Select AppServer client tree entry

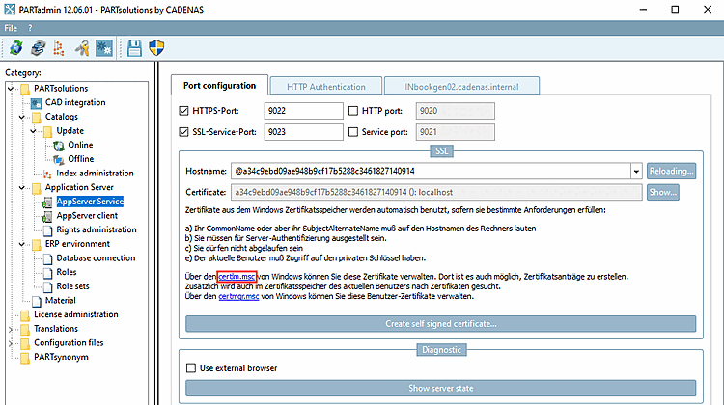[87, 216]
